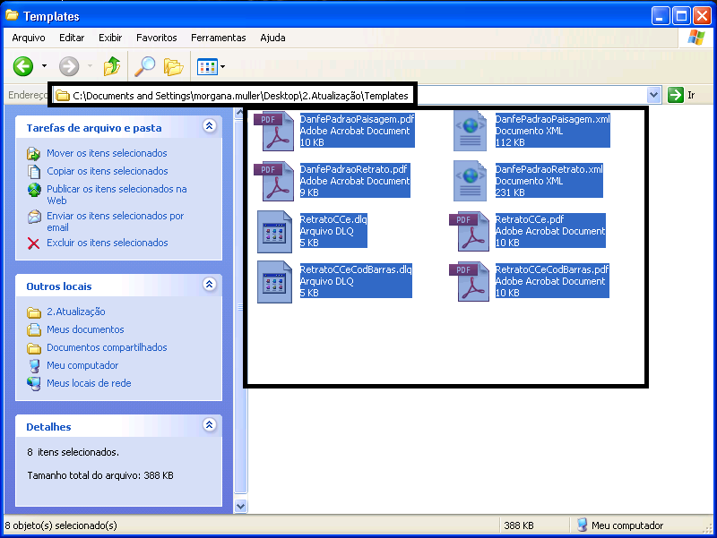Select the DanfePadraoPaisagem.pdf file icon
Screen dimensions: 717x538
(x=272, y=131)
